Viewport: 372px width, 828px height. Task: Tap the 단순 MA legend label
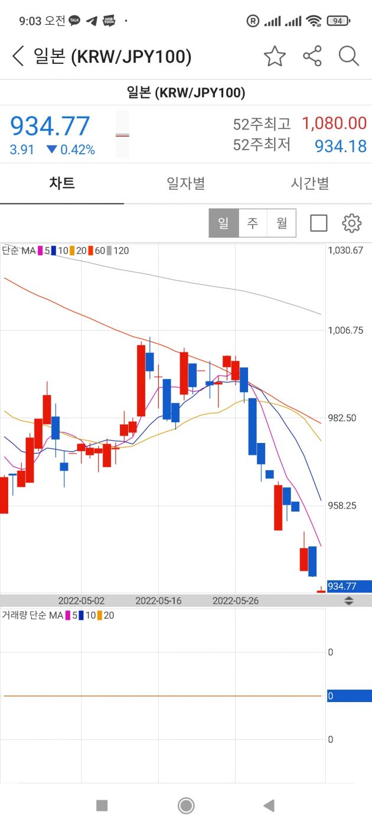pyautogui.click(x=19, y=251)
